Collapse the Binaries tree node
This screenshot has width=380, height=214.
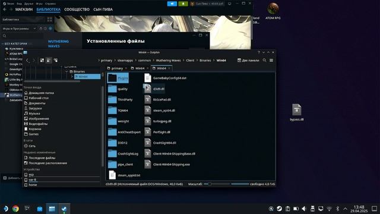pos(66,71)
